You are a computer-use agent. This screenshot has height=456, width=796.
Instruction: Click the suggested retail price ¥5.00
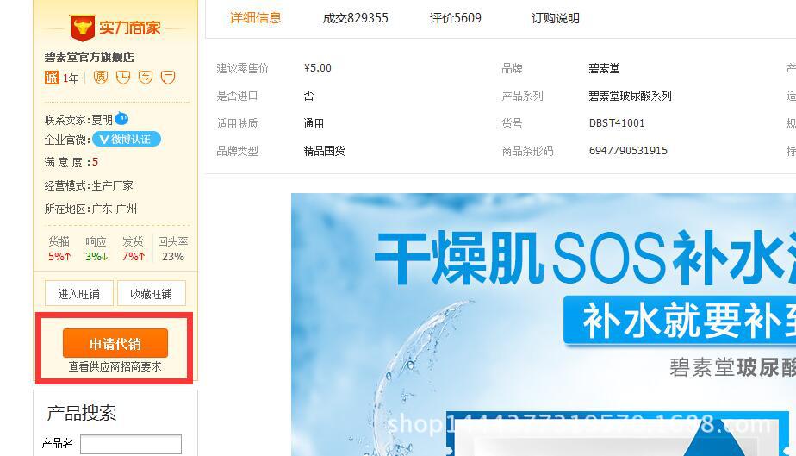(318, 68)
